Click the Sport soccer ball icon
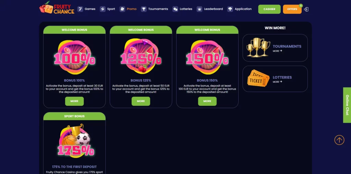This screenshot has width=351, height=174. 102,9
